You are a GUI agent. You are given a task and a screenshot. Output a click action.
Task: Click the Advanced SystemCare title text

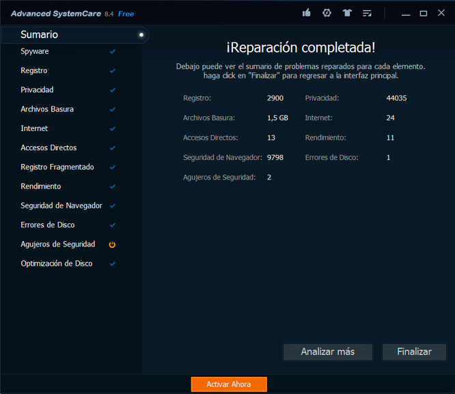point(56,14)
